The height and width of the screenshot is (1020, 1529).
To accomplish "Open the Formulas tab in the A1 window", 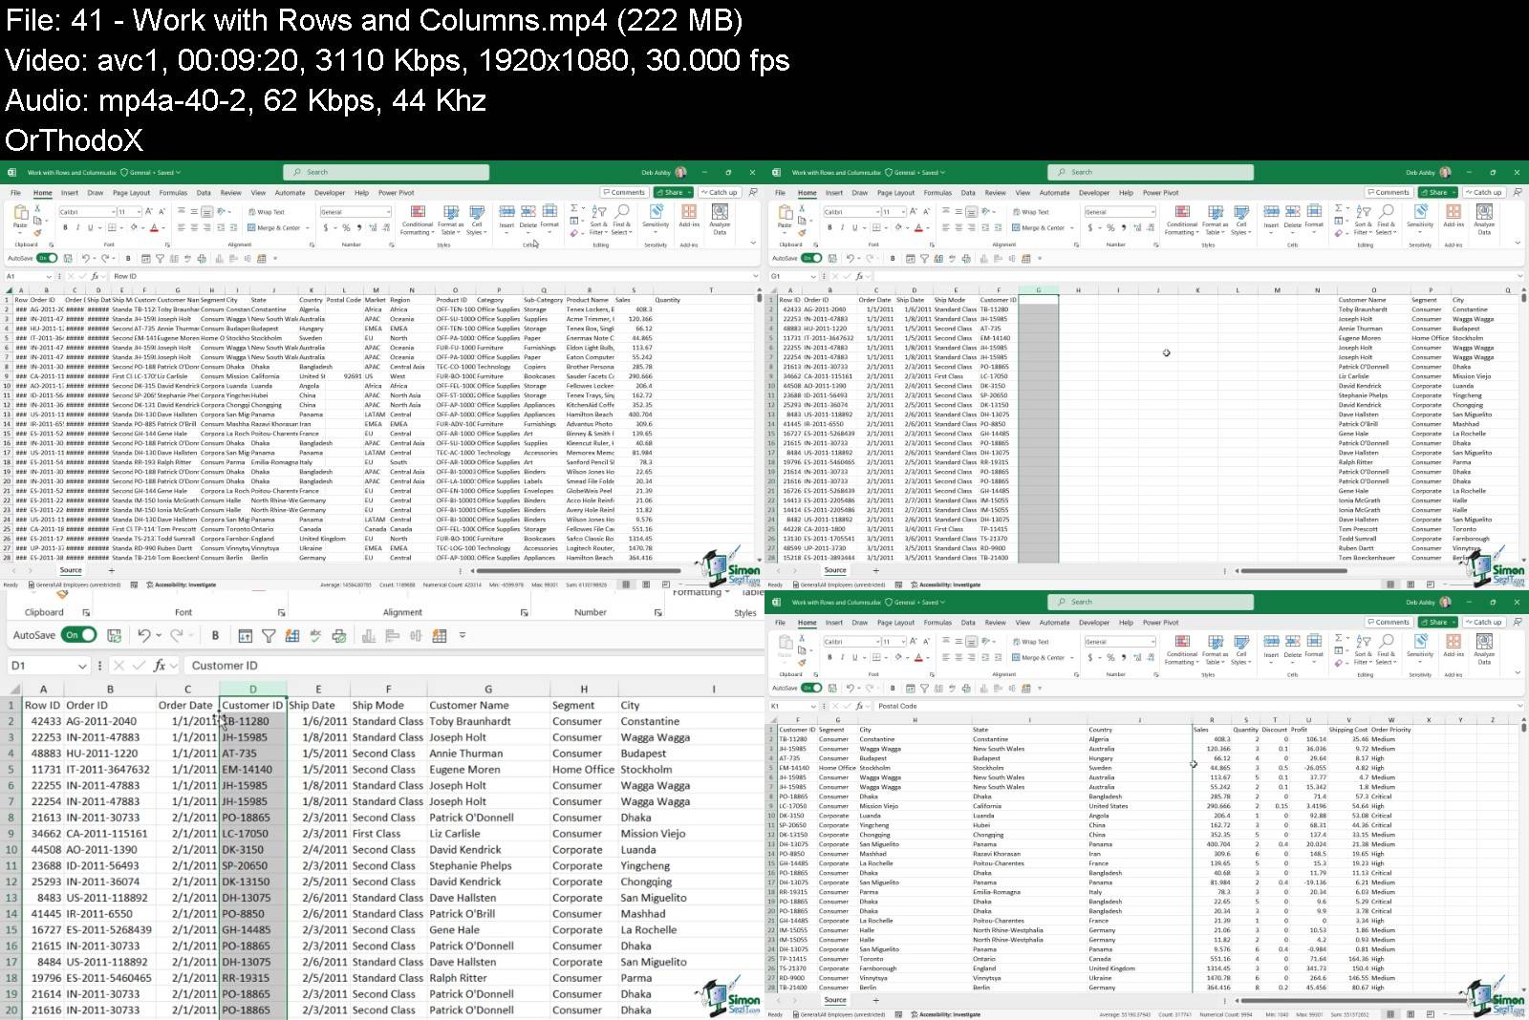I will (173, 192).
